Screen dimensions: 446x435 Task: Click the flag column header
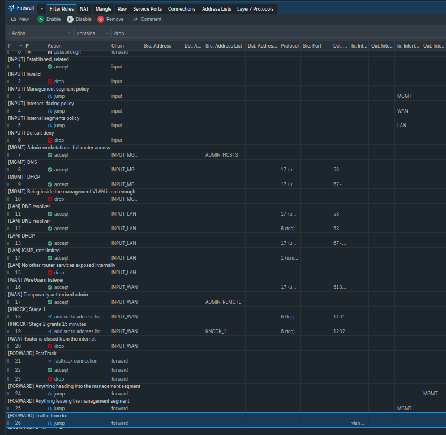(x=28, y=46)
